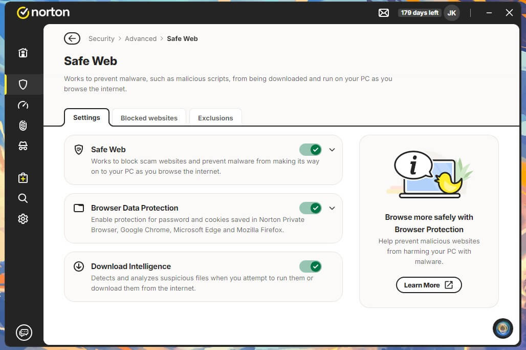Click the Learn More button

[x=429, y=285]
